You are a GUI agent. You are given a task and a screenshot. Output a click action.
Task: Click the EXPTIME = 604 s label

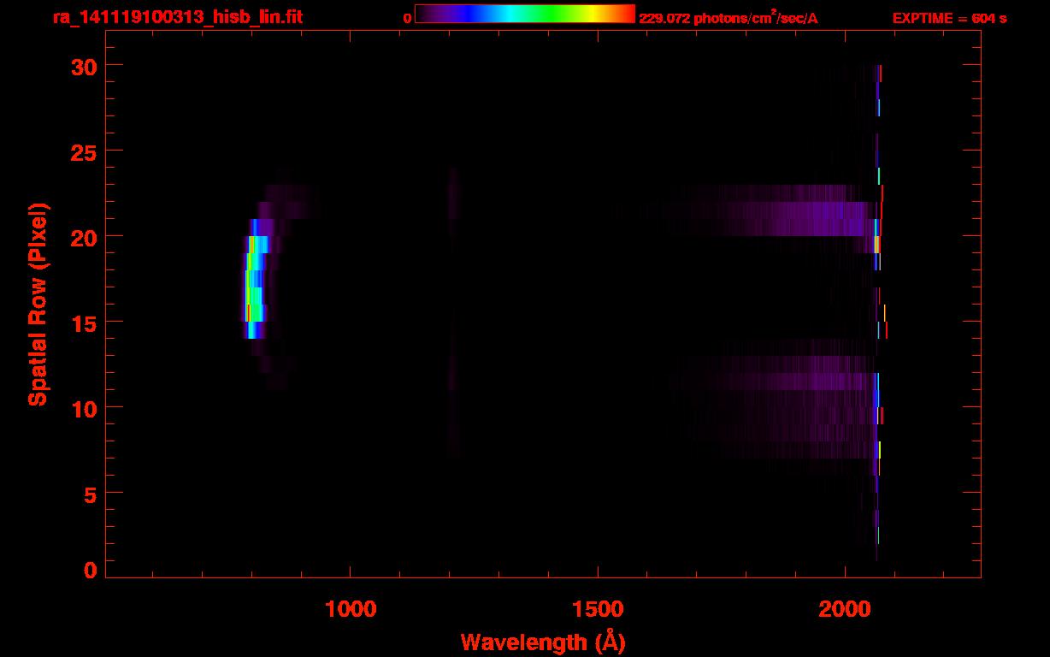pyautogui.click(x=949, y=18)
